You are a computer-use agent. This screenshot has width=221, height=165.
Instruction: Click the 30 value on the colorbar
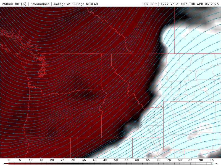tap(73, 160)
